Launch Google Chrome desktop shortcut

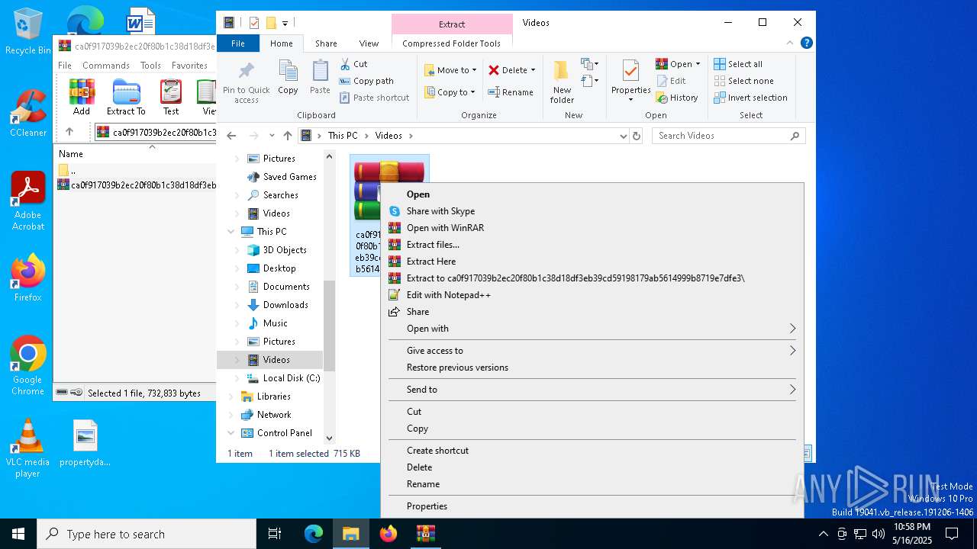pyautogui.click(x=28, y=365)
